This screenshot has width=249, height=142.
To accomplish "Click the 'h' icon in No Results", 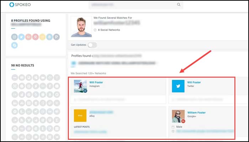I will [x=22, y=120].
